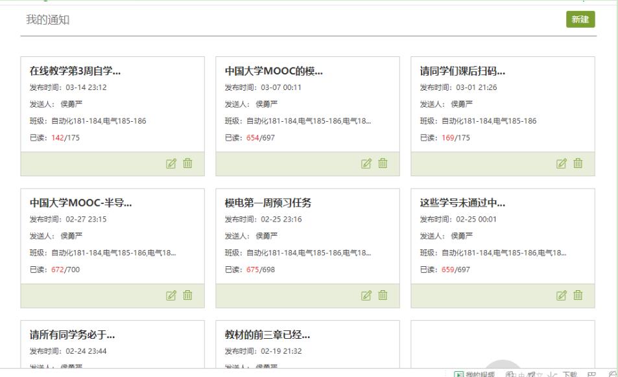Delete the 中国大学MOOC-半导 notification

point(188,295)
